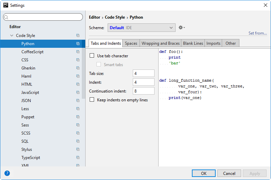This screenshot has height=180, width=271.
Task: Toggle Keep indents on empty lines
Action: coord(92,100)
